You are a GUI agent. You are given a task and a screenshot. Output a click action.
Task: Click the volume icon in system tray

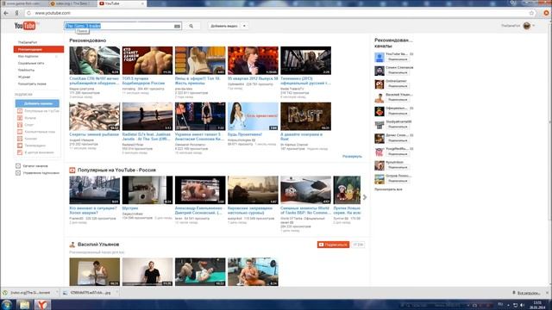522,305
